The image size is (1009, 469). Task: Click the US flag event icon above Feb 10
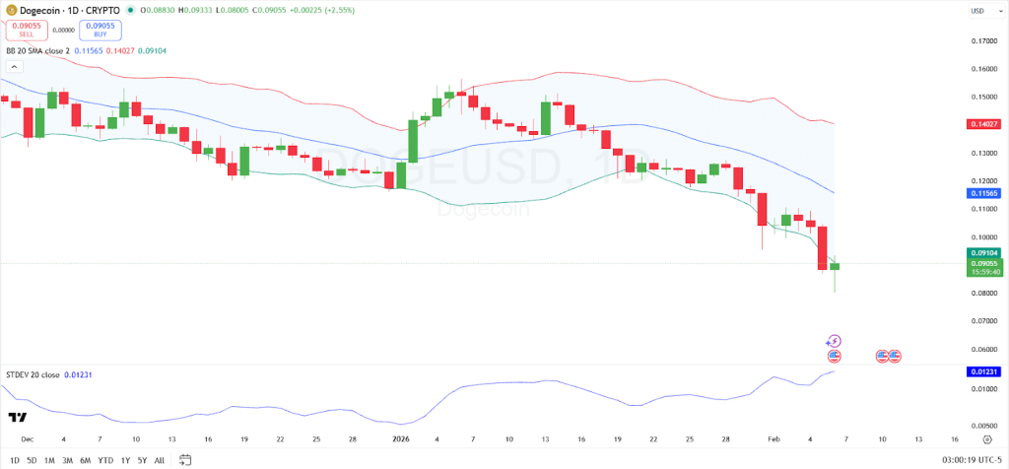click(882, 355)
